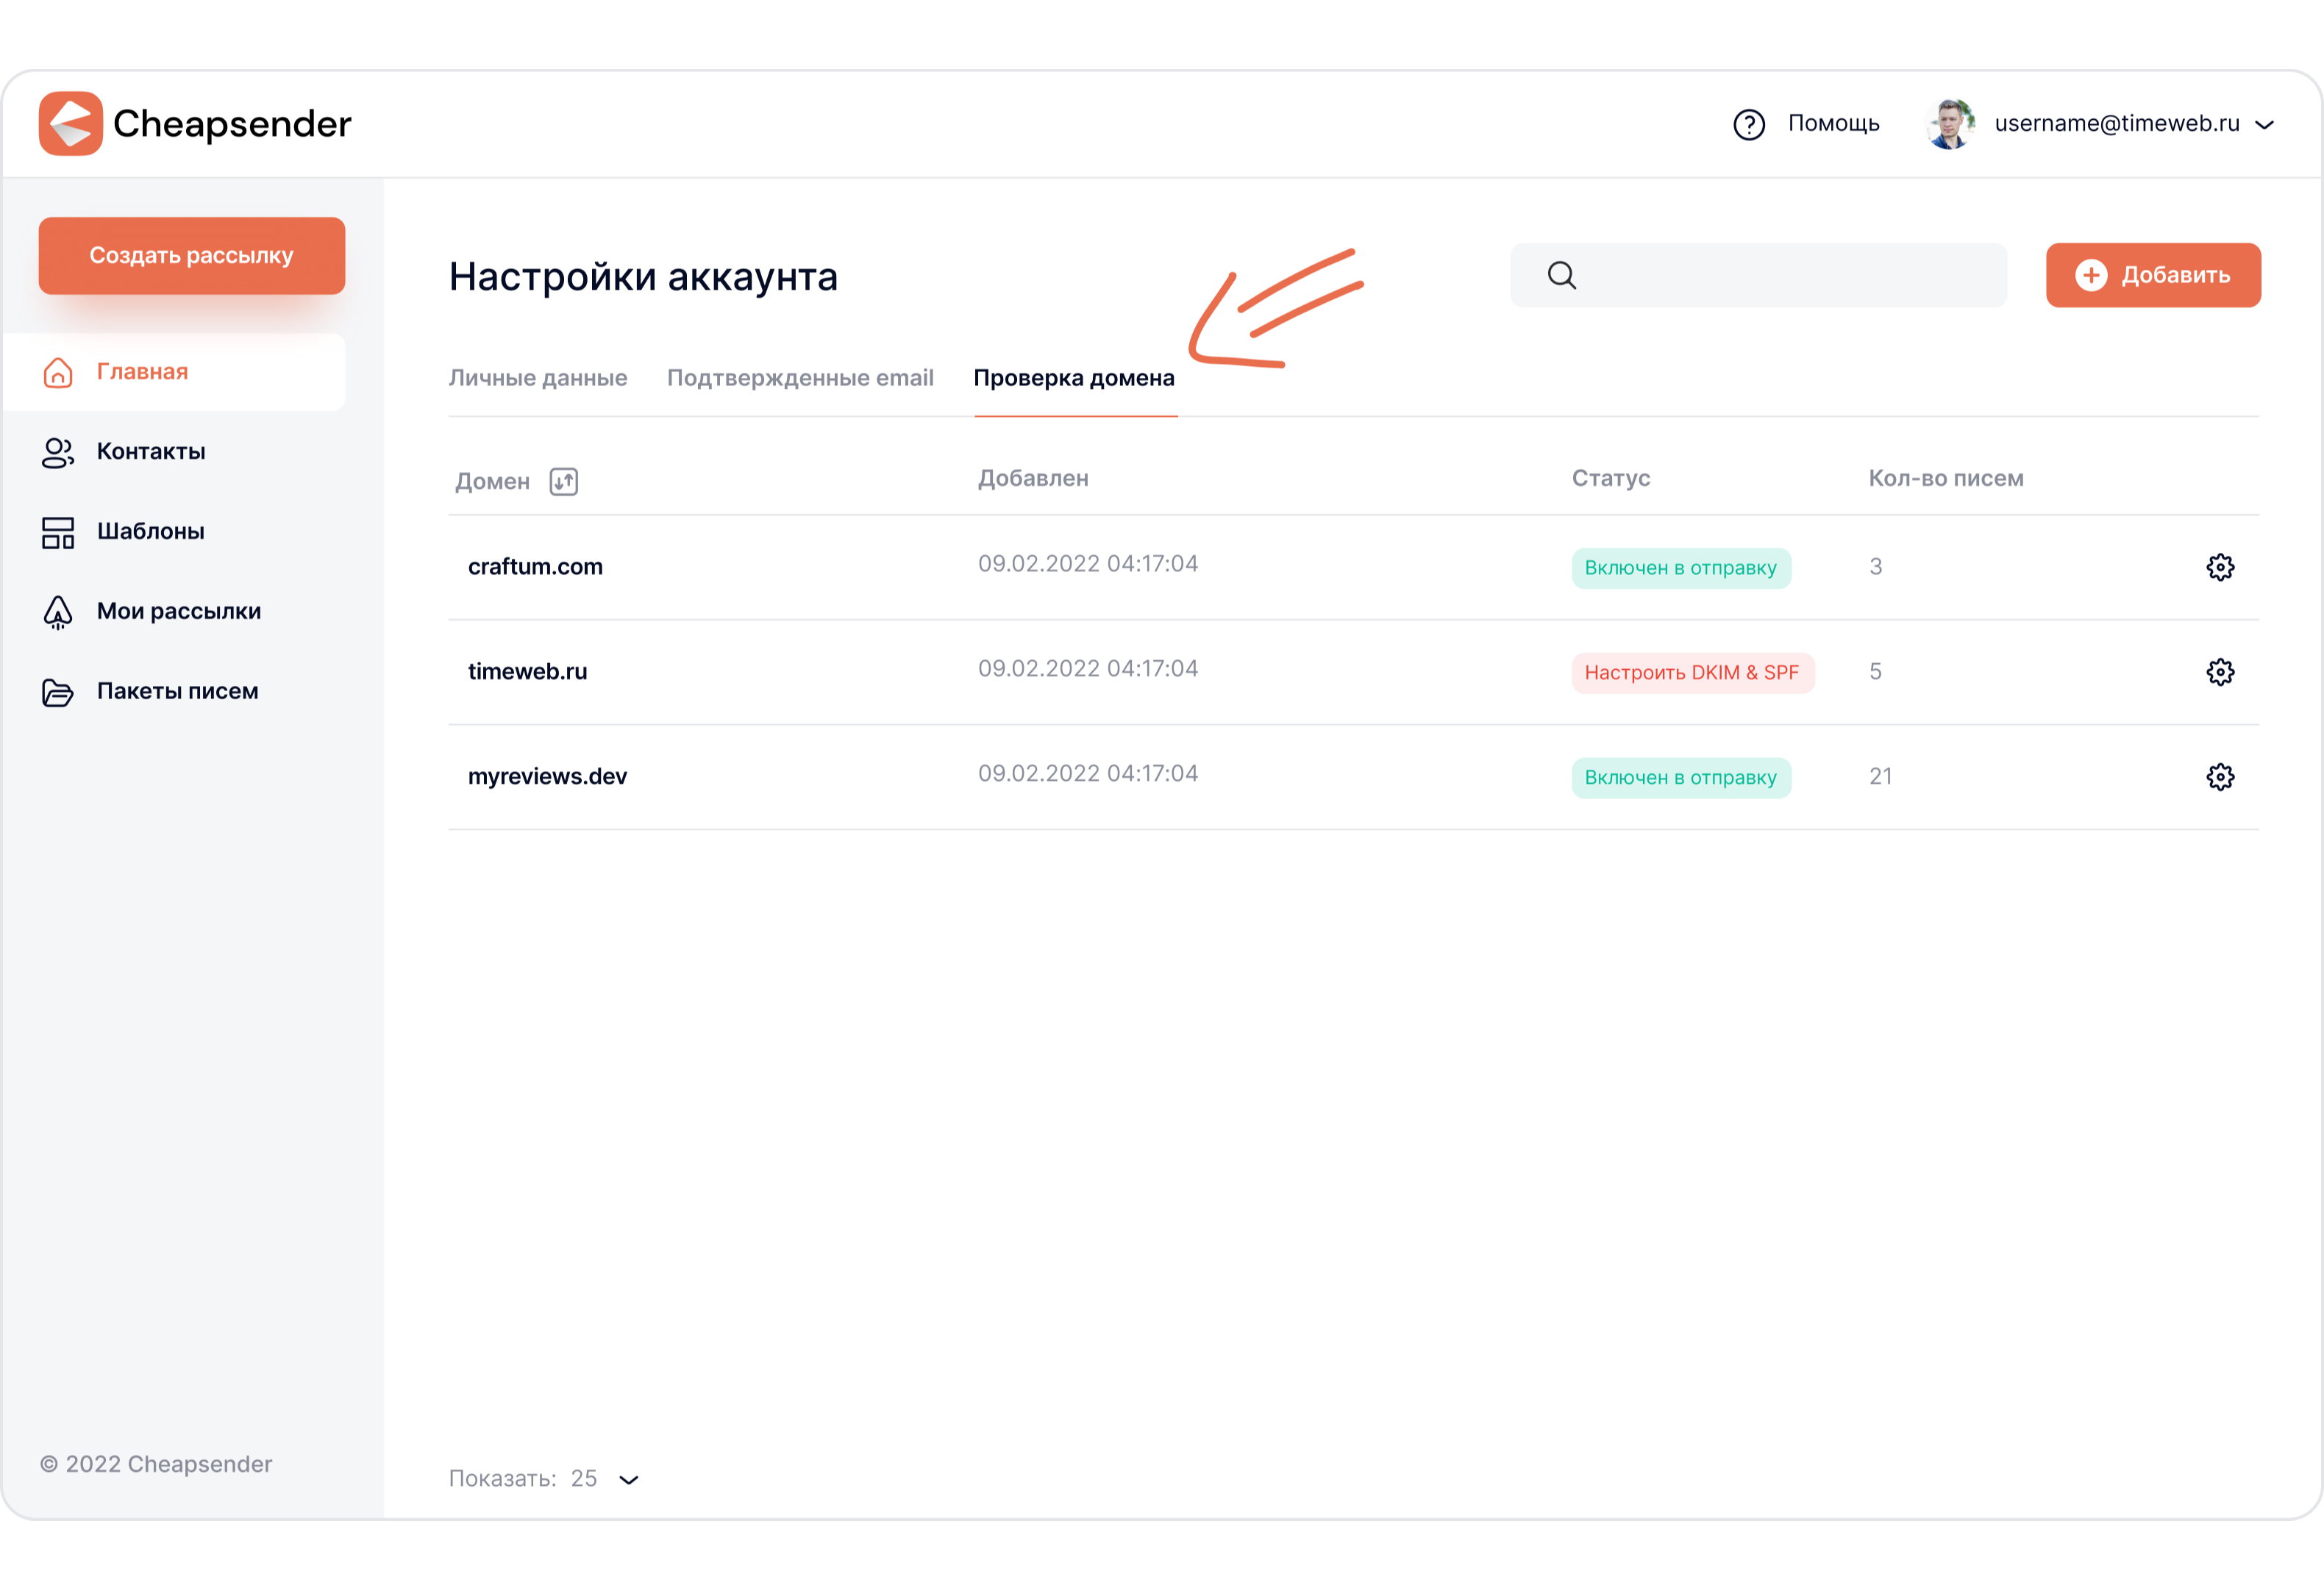Viewport: 2324px width, 1591px height.
Task: Click the Cheapsender brand name
Action: tap(232, 124)
